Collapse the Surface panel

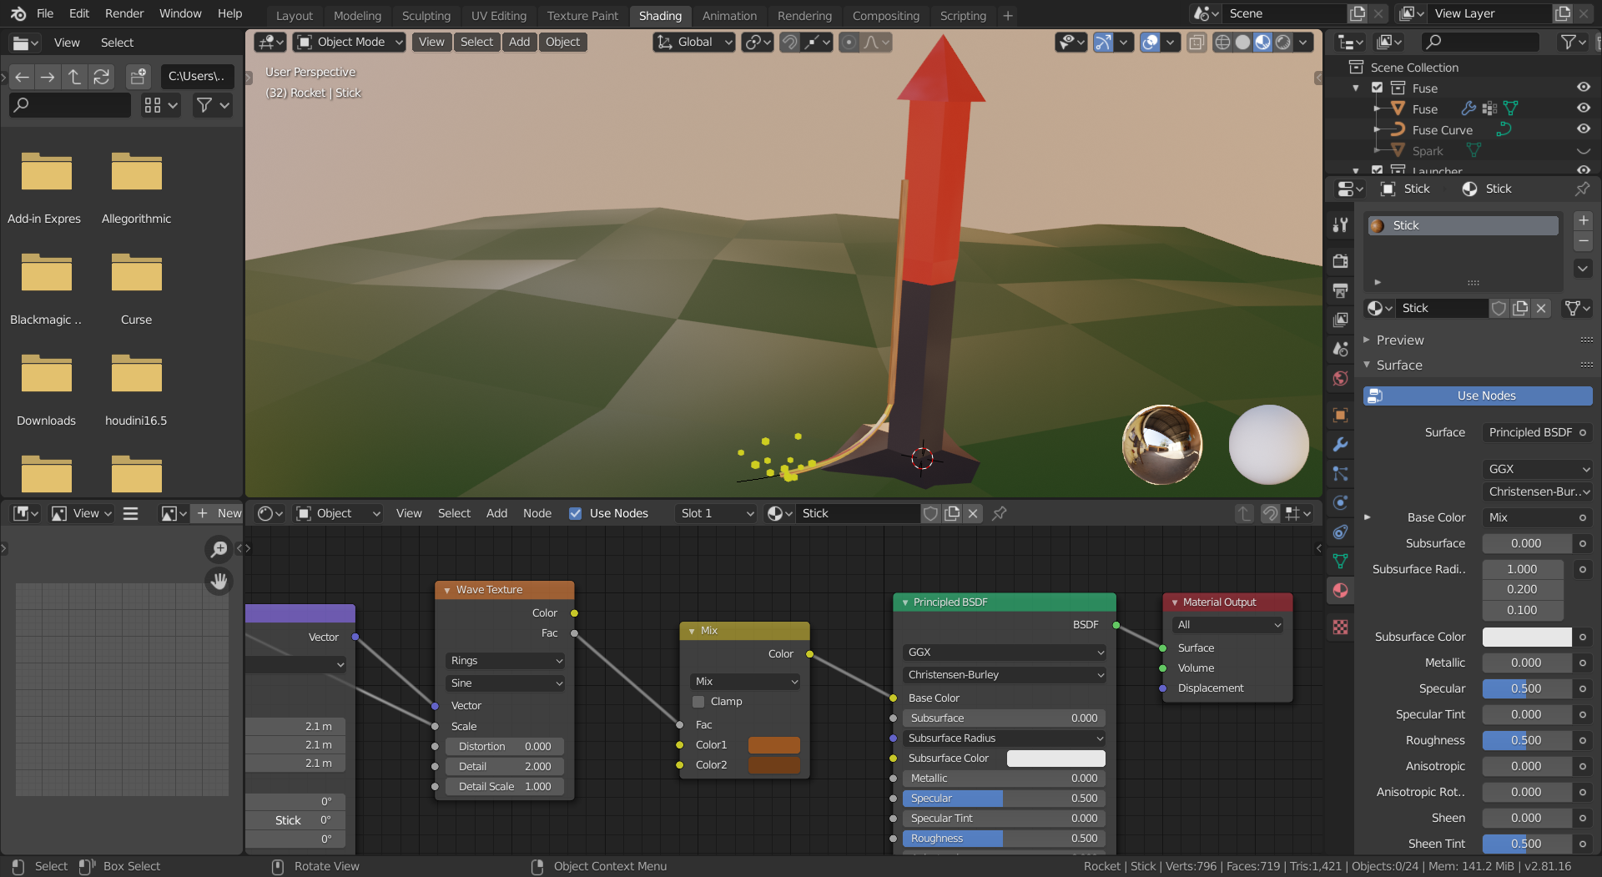[x=1399, y=365]
